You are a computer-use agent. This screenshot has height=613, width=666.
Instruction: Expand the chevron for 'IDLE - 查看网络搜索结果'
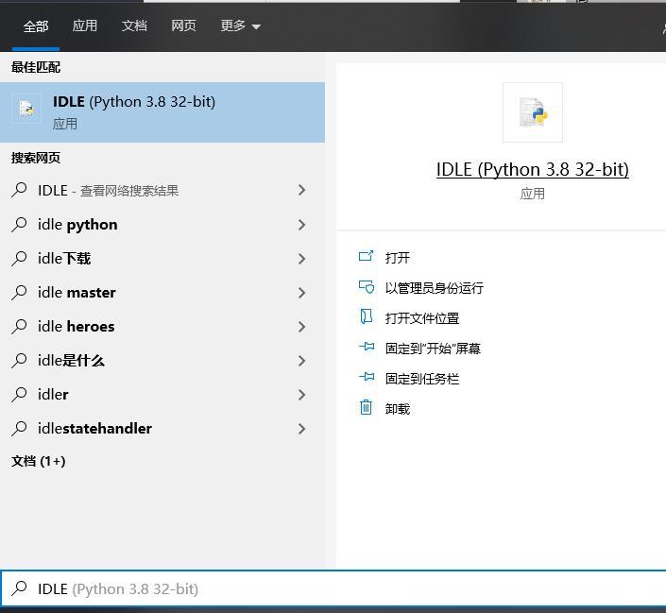click(301, 190)
